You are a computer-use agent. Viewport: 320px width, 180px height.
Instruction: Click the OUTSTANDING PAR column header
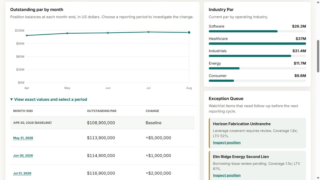pyautogui.click(x=102, y=111)
